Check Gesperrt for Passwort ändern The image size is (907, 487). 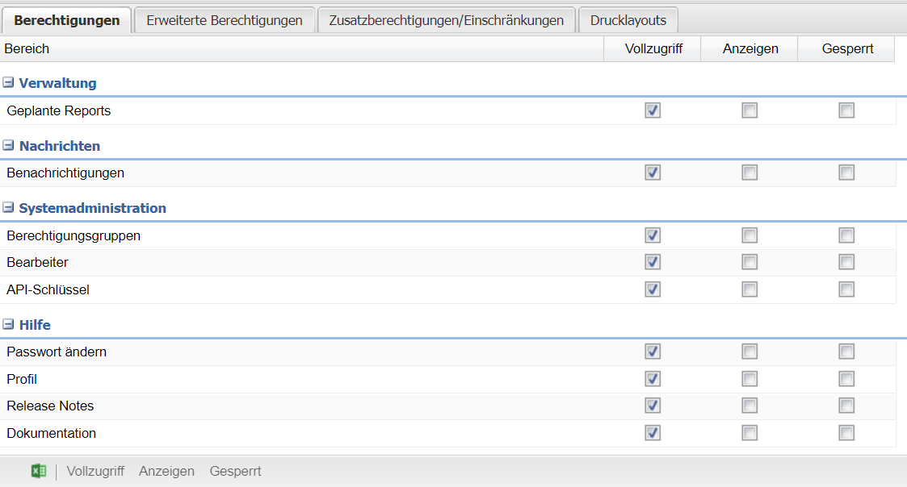(x=846, y=352)
